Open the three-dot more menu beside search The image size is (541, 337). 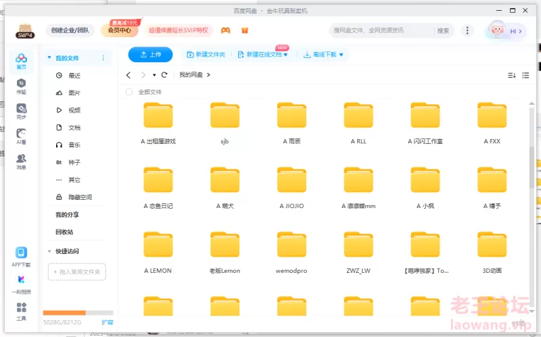[x=467, y=30]
